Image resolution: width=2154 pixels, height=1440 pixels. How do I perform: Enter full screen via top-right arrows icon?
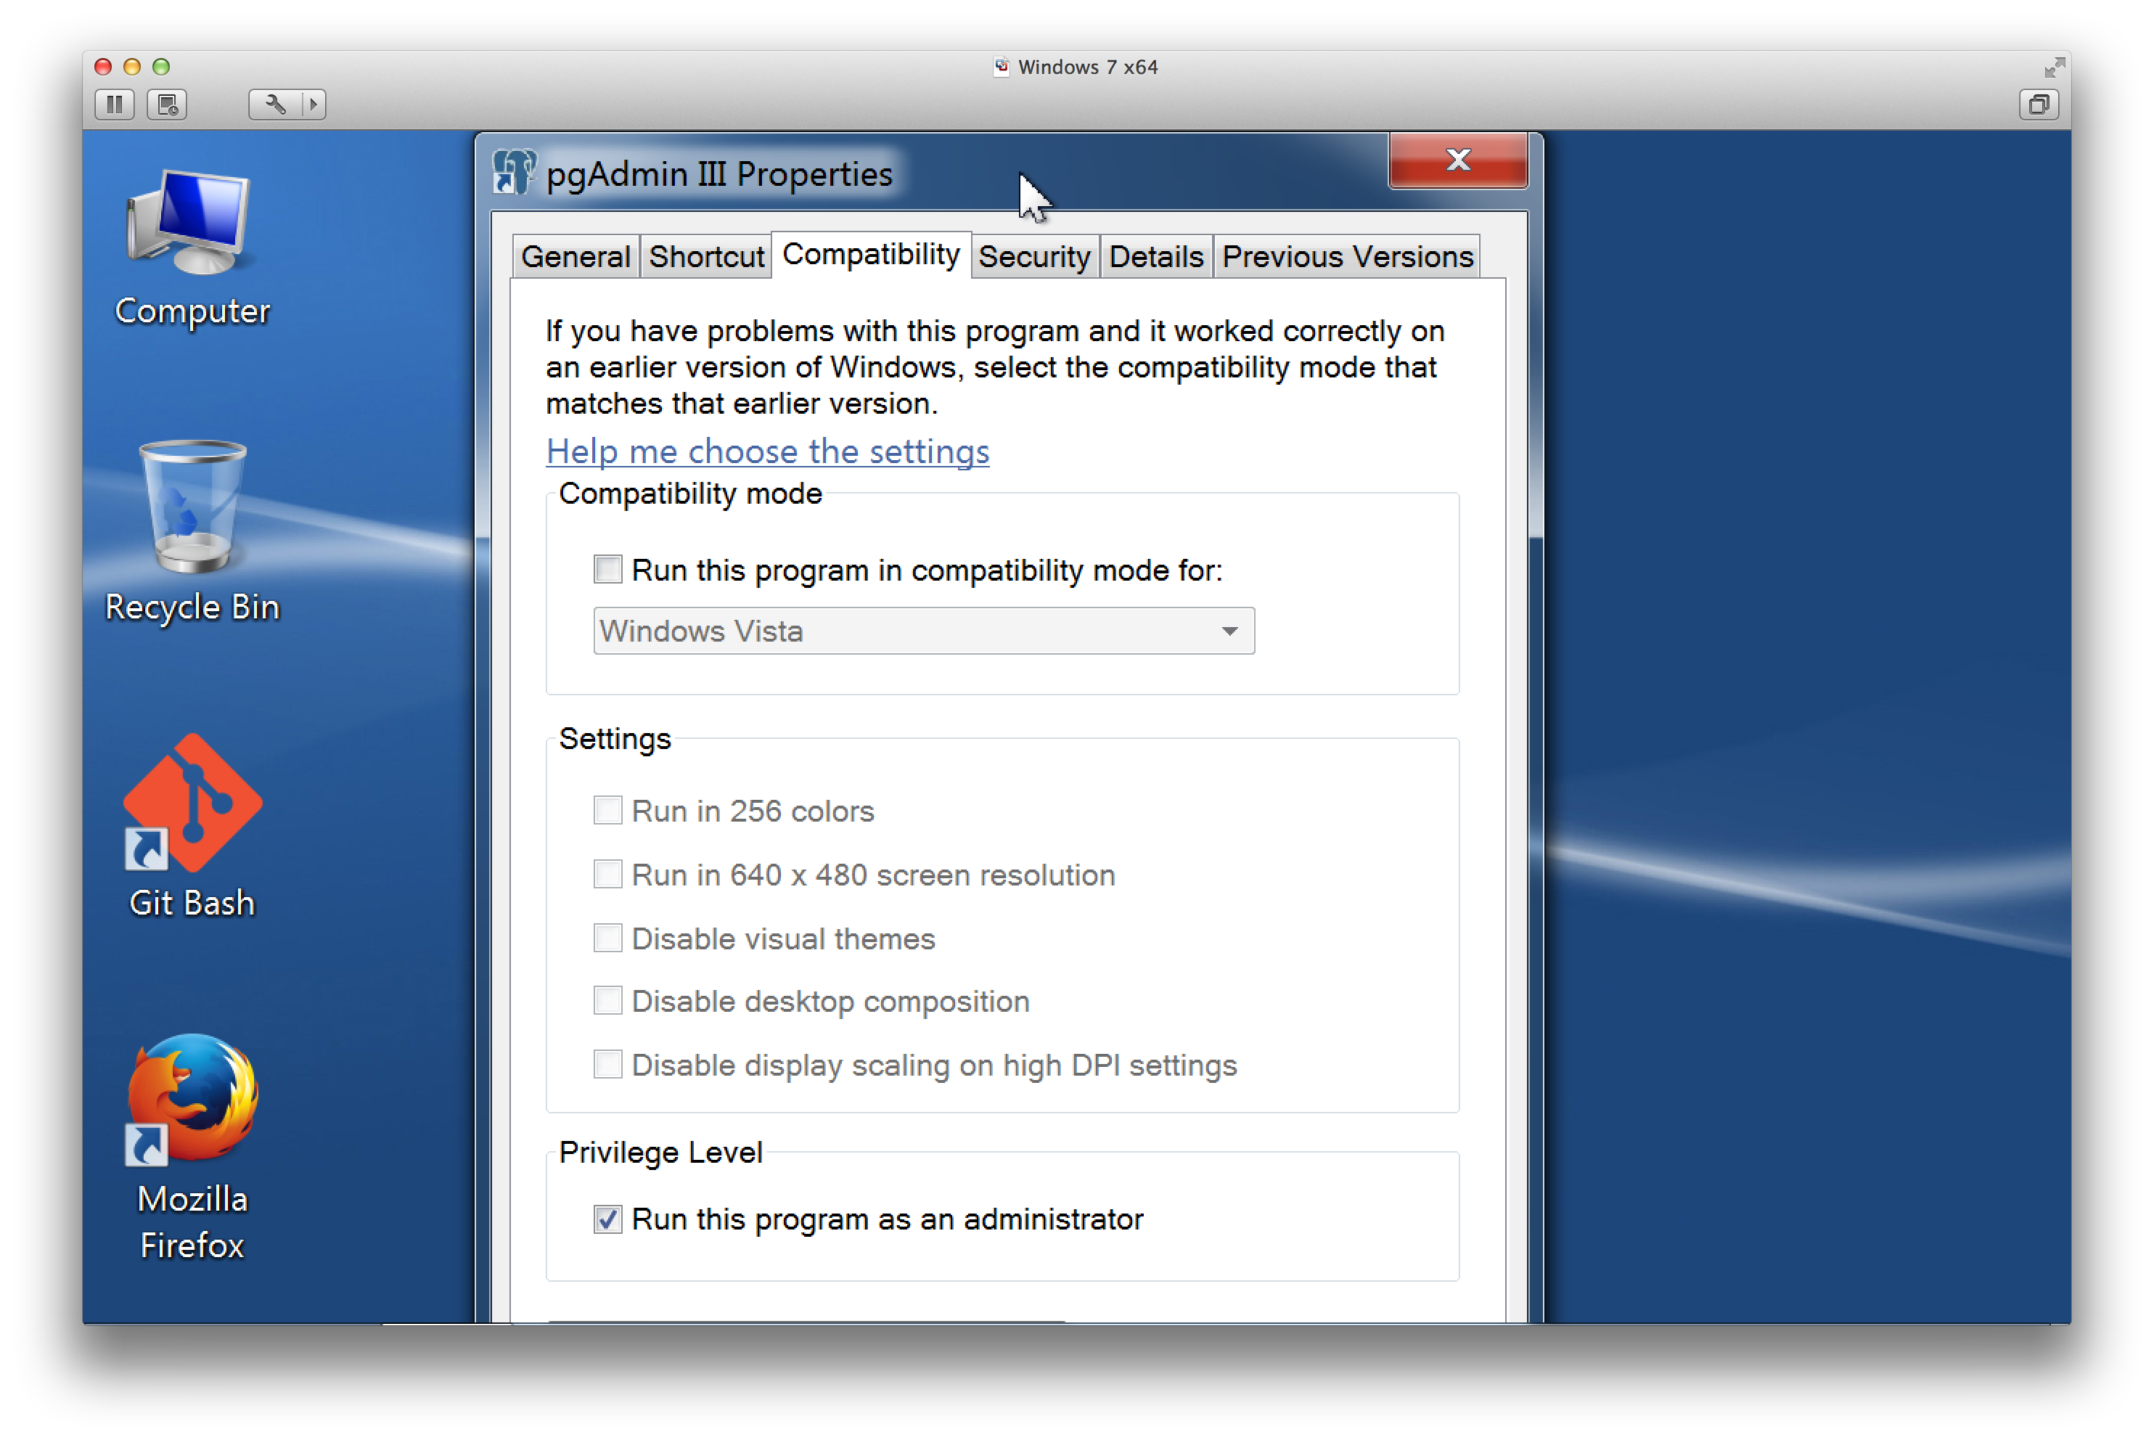2053,67
